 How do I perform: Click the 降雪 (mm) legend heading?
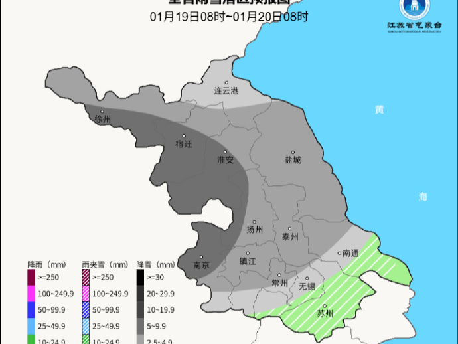(156, 264)
